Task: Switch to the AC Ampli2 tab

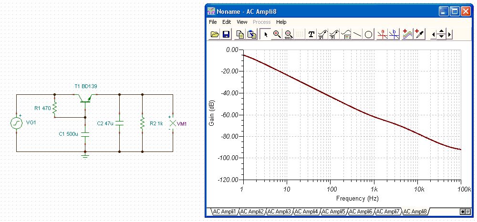Action: pos(252,212)
